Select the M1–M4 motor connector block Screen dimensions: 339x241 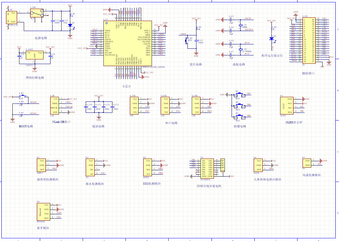[x=223, y=165]
